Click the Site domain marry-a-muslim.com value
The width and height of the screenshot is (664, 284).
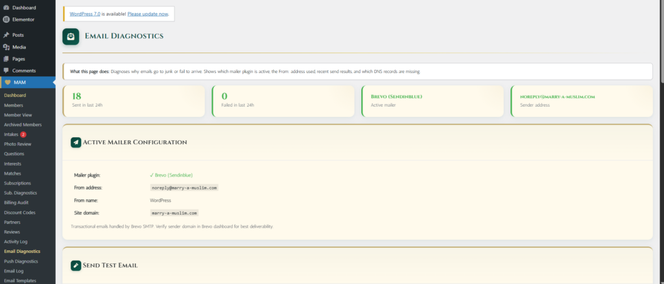pyautogui.click(x=174, y=213)
